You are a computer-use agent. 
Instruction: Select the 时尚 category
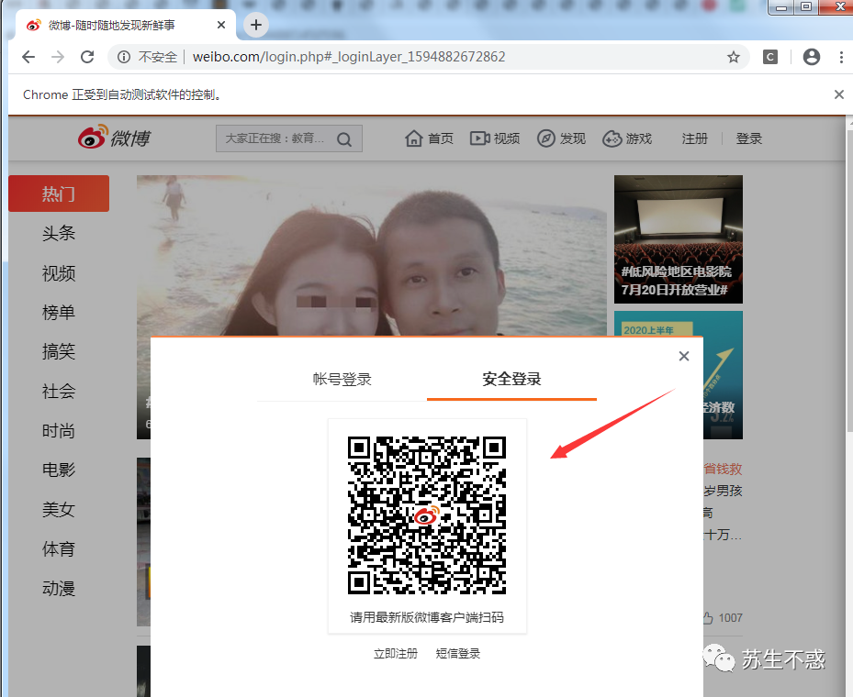[x=59, y=431]
